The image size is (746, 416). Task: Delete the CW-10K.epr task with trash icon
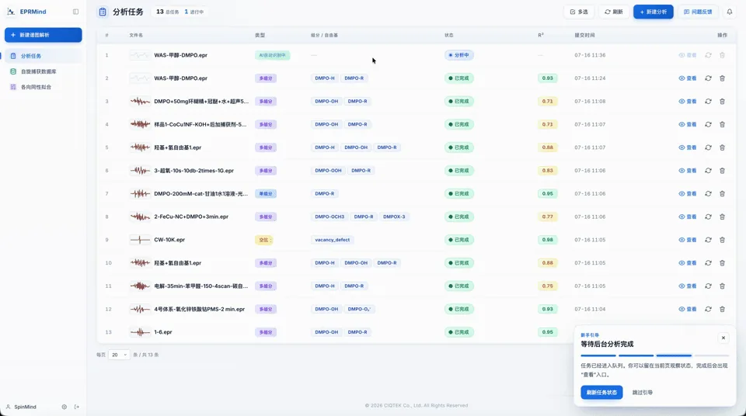722,240
